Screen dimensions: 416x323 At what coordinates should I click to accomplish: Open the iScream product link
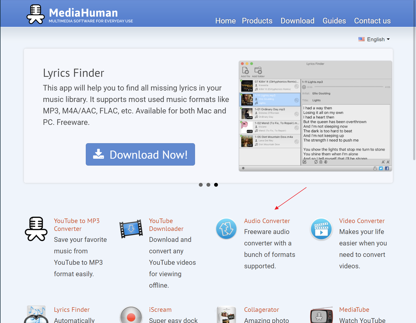point(160,310)
